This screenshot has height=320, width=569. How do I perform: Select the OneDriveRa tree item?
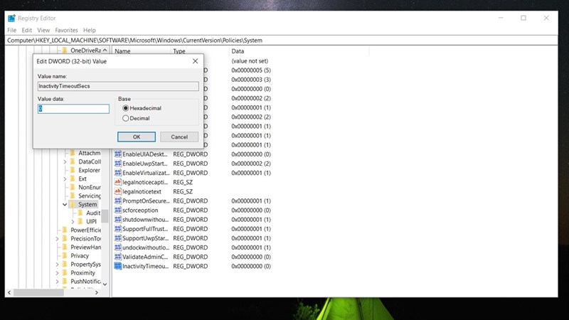coord(85,50)
